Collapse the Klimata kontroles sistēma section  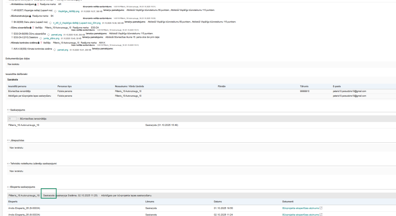tap(10, 43)
